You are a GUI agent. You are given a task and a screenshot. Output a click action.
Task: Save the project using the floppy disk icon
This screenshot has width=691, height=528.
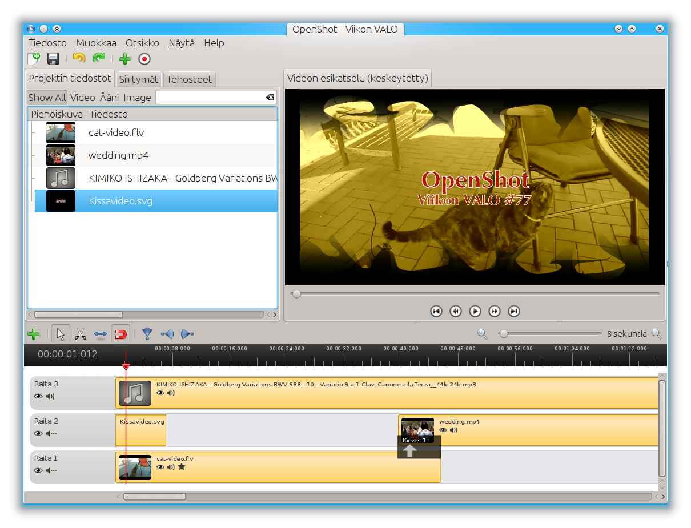pos(53,58)
